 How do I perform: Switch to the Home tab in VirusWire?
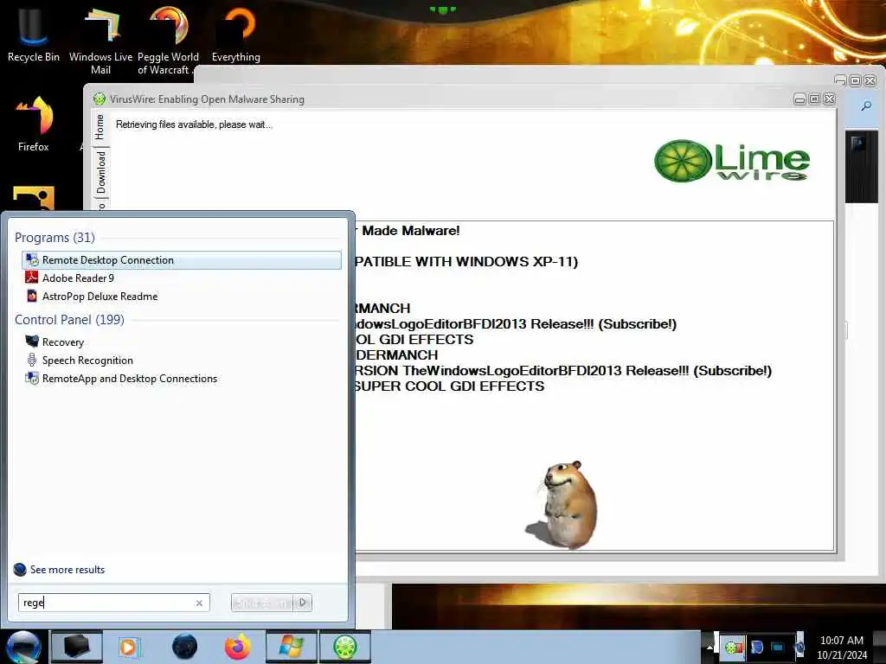(100, 126)
